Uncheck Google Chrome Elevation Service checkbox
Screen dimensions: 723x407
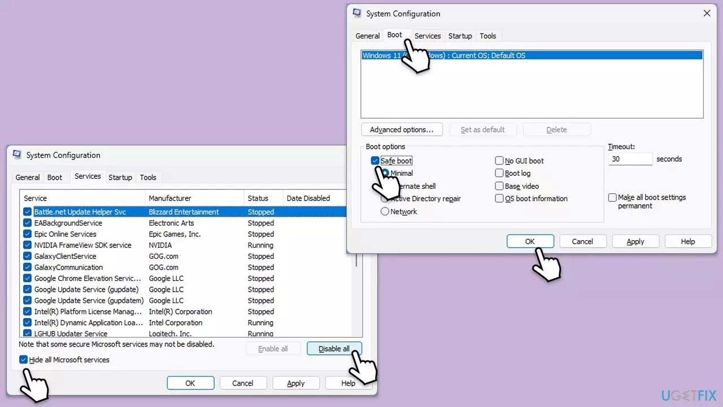(x=27, y=278)
